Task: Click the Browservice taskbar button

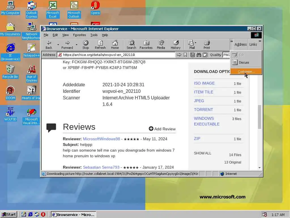Action: pos(73,215)
